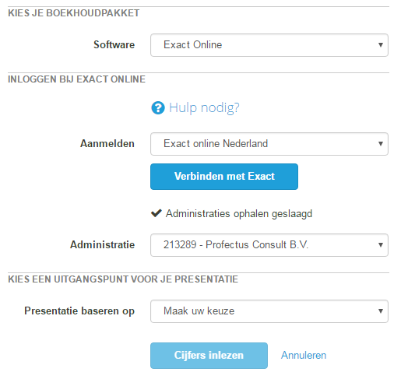Open the Aanmelden dropdown showing Exact online Nederland
Viewport: 401px width, 372px height.
(269, 144)
